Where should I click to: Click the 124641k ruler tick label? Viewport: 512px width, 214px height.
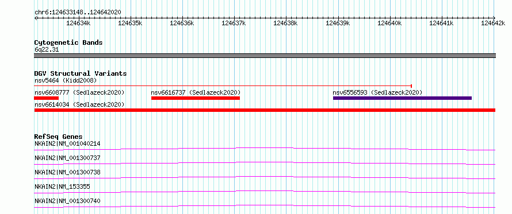point(441,23)
